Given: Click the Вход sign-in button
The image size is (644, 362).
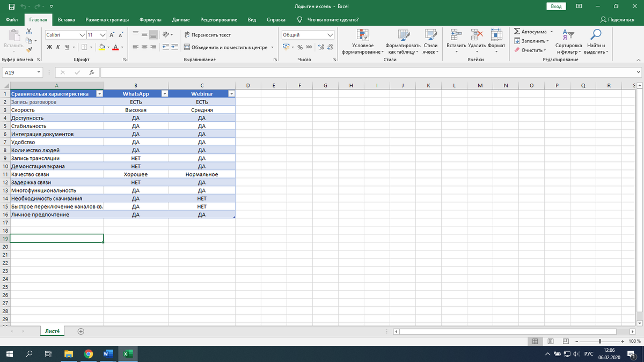Looking at the screenshot, I should click(556, 6).
